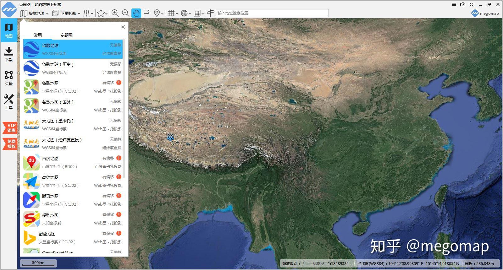Click the snowflake marker on the map
This screenshot has width=503, height=270.
pyautogui.click(x=170, y=137)
